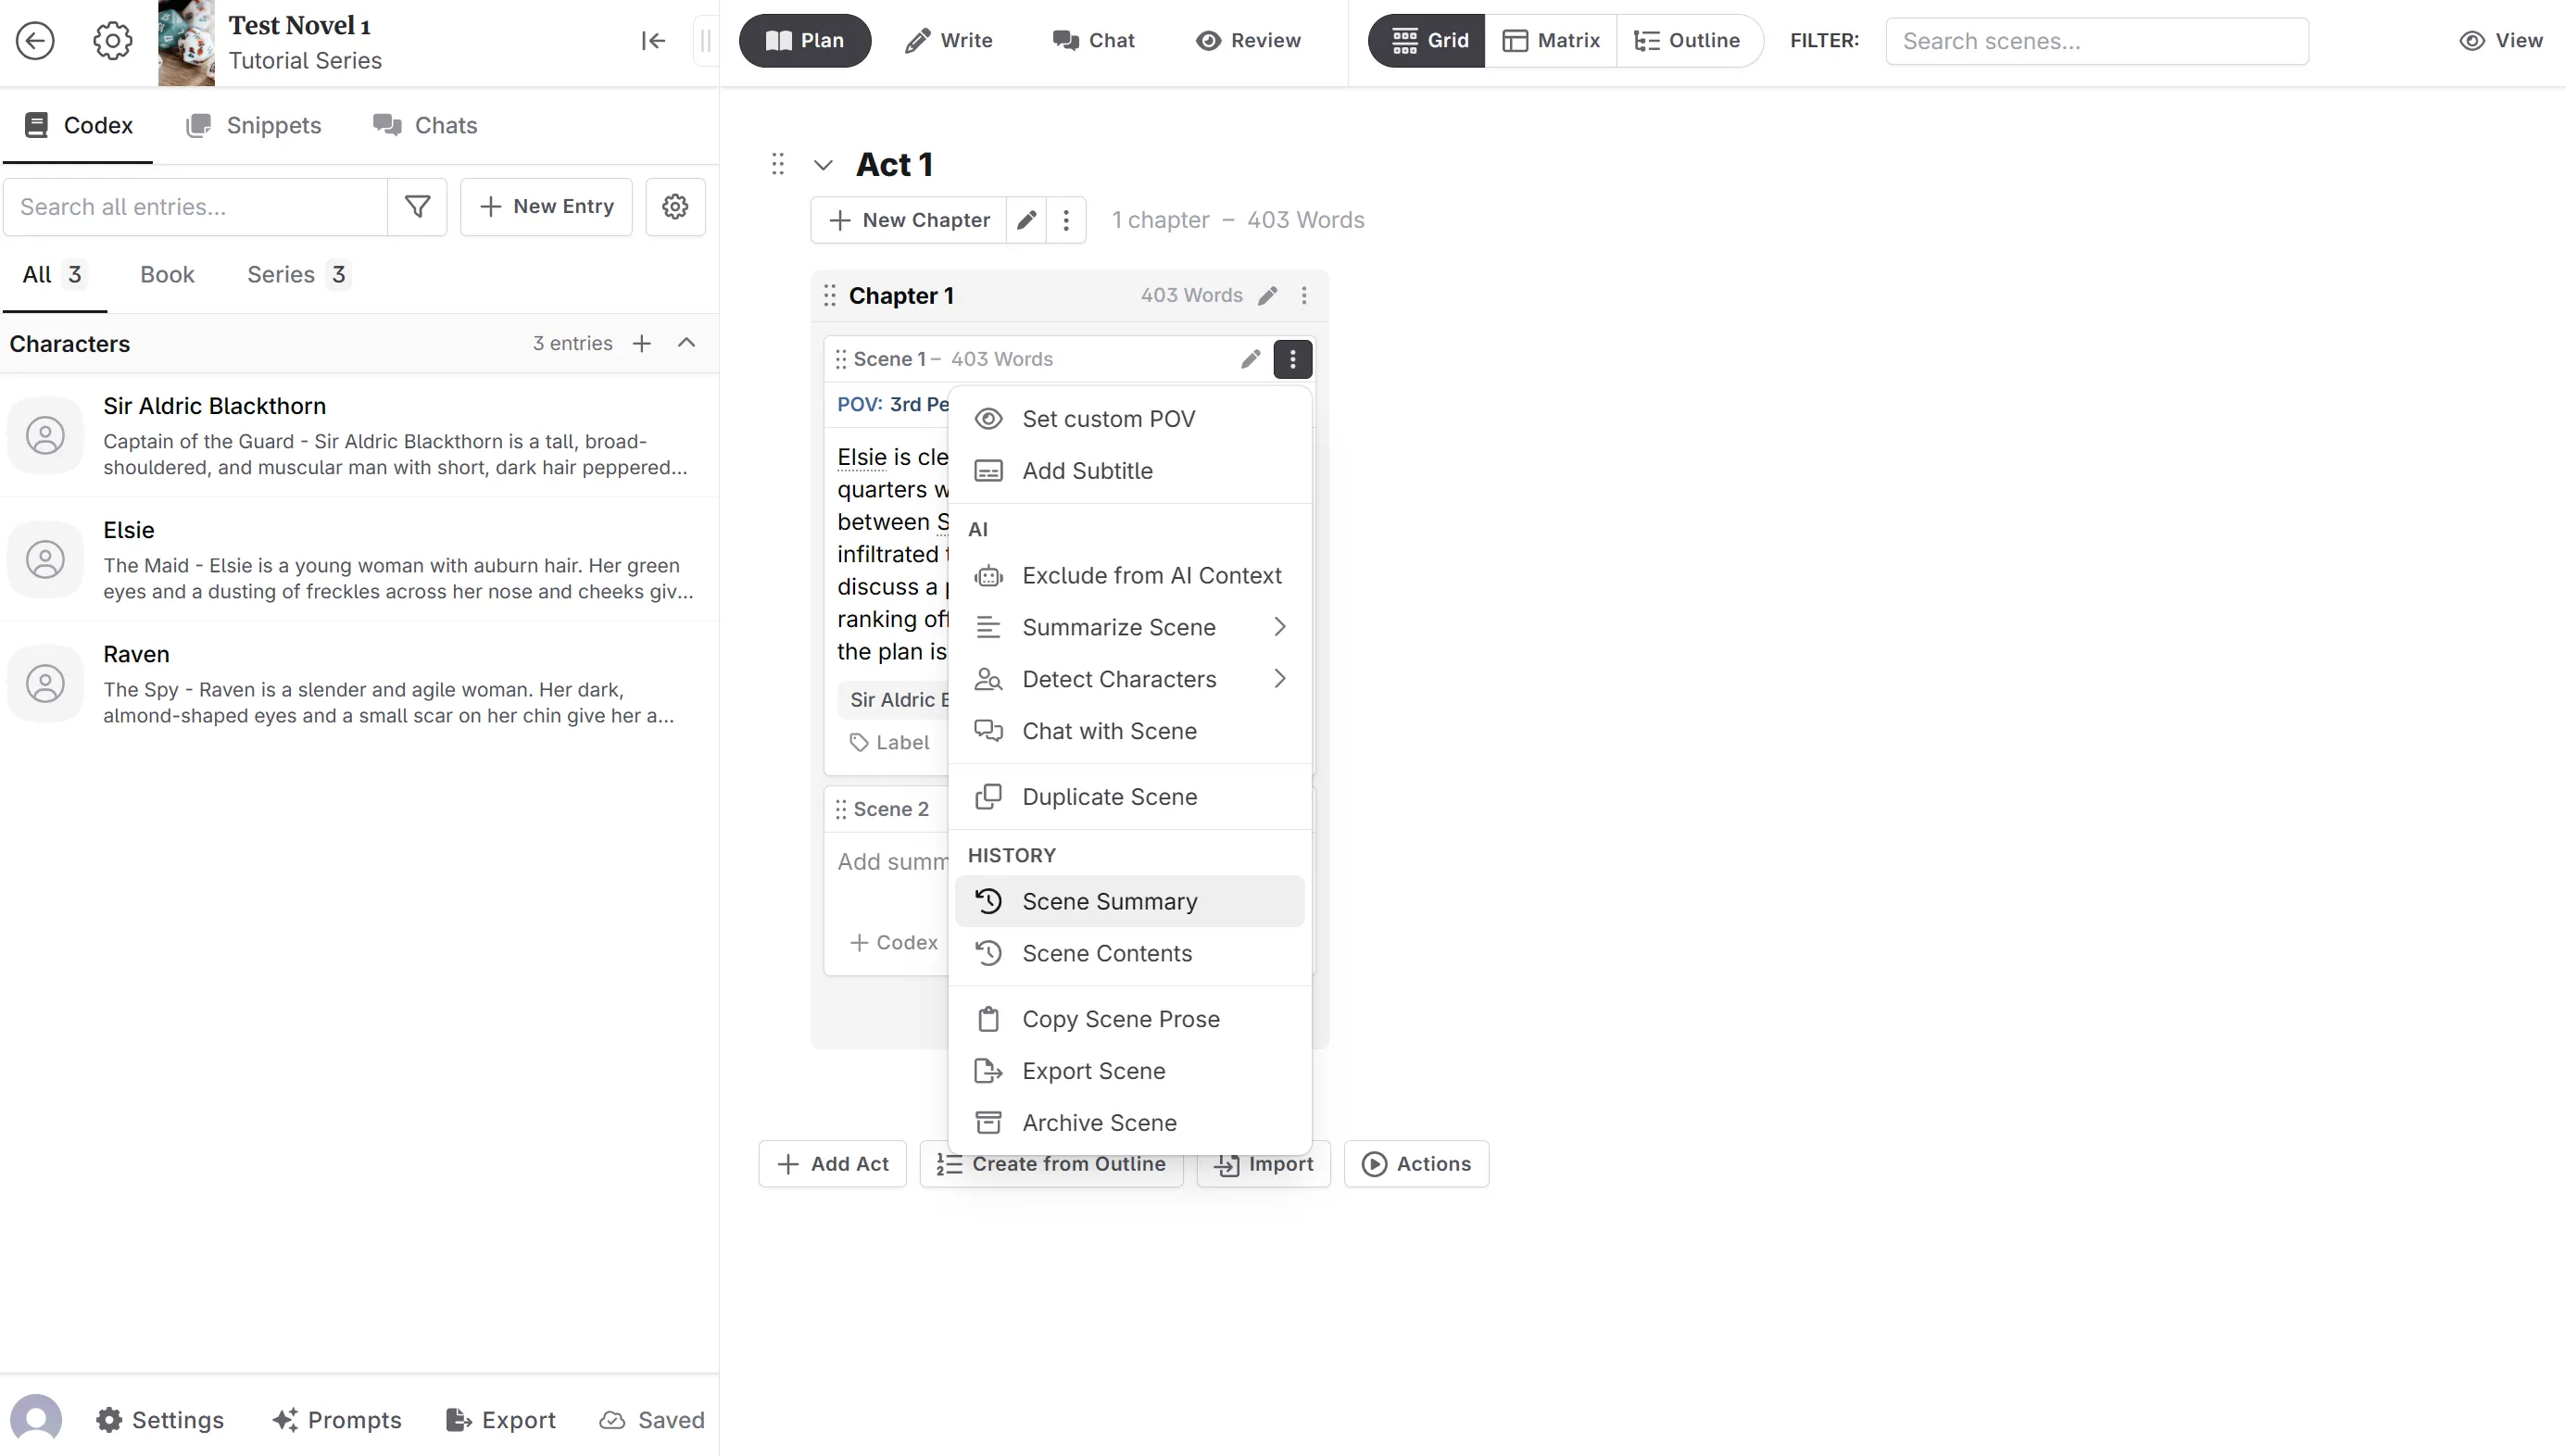Collapse the Act 1 chevron

pyautogui.click(x=823, y=165)
